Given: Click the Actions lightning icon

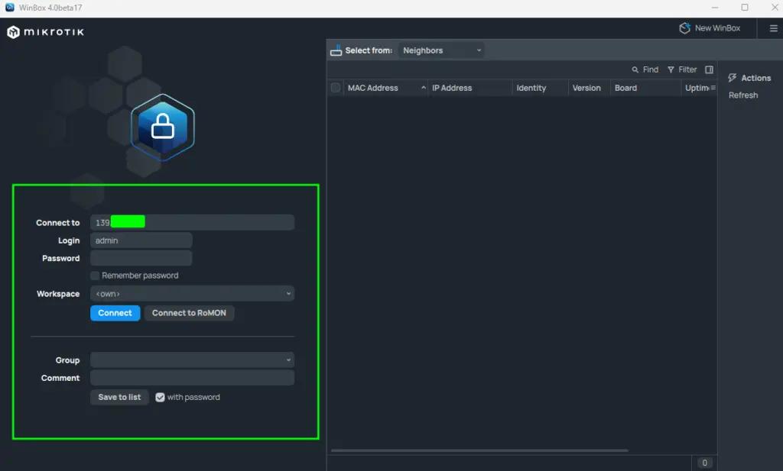Looking at the screenshot, I should (x=732, y=78).
